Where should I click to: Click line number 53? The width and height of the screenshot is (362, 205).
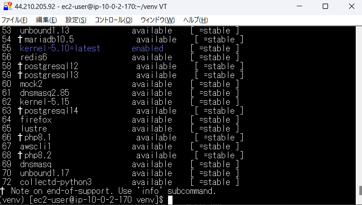tap(6, 30)
